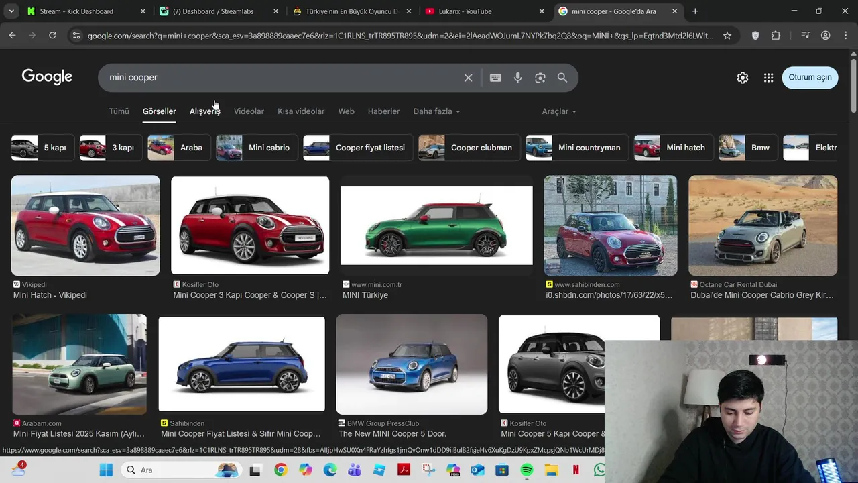Open the Google apps grid
Image resolution: width=858 pixels, height=483 pixels.
(x=768, y=78)
